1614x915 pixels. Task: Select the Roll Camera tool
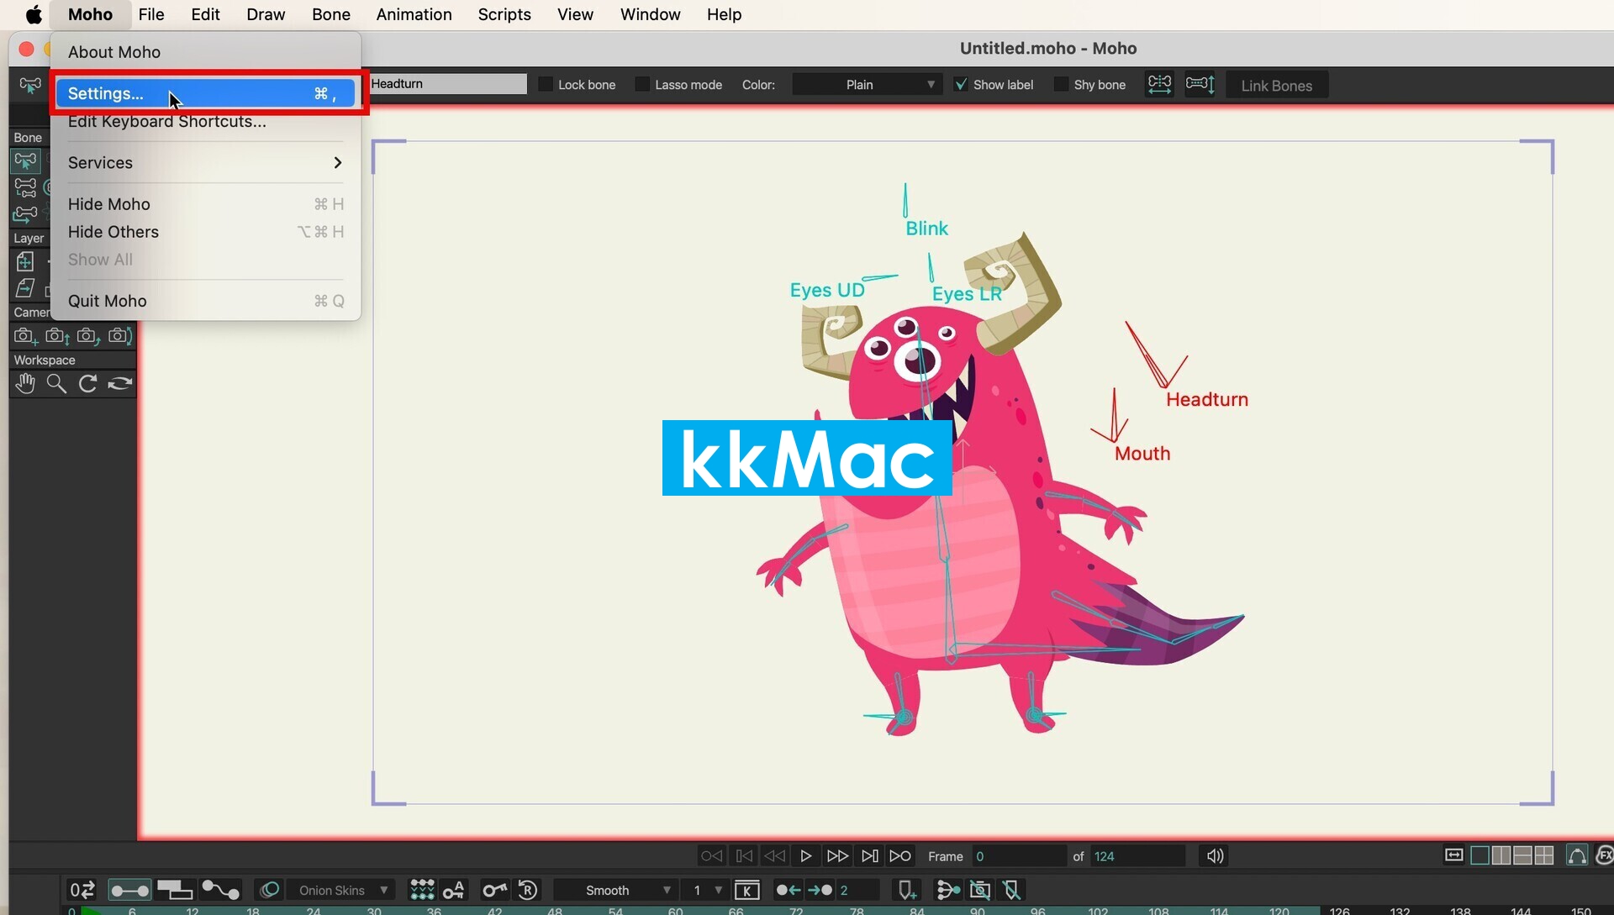(x=87, y=336)
